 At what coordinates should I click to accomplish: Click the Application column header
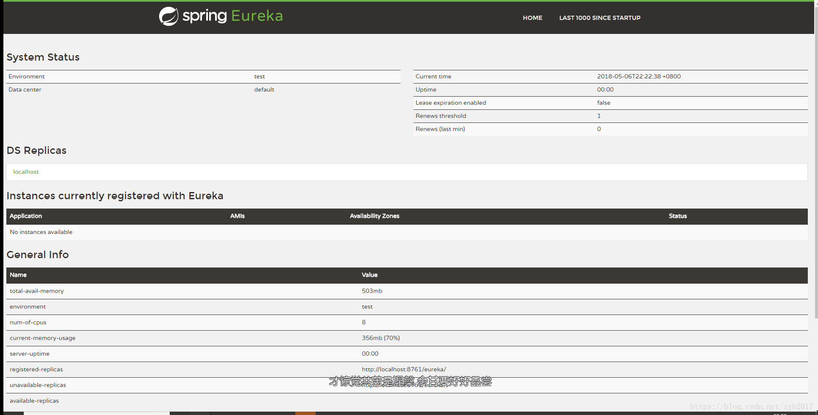pyautogui.click(x=26, y=216)
